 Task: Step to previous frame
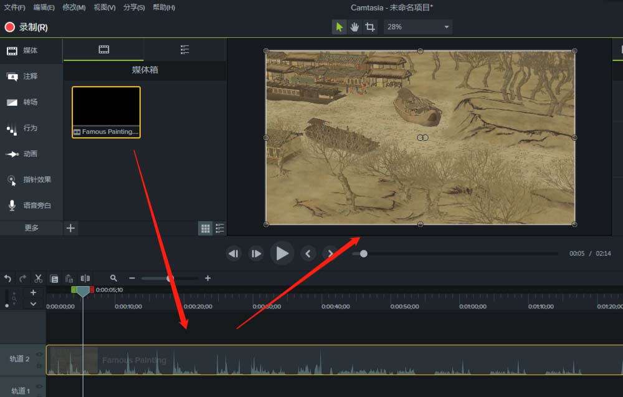(234, 254)
